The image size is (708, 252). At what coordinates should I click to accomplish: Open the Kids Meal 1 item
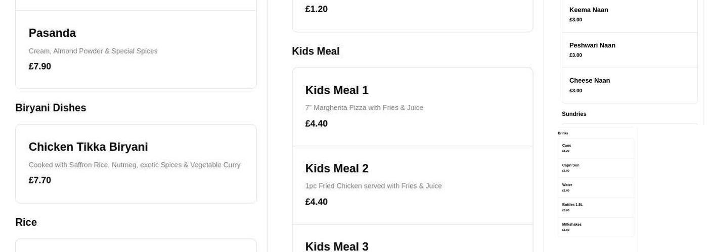pyautogui.click(x=412, y=106)
